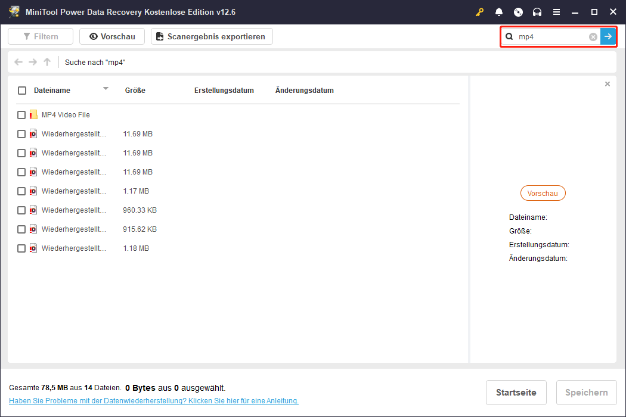Sort by Größe column header
This screenshot has width=626, height=417.
coord(135,91)
